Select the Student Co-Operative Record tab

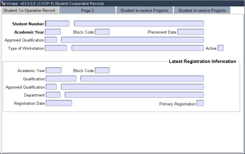tap(29, 11)
